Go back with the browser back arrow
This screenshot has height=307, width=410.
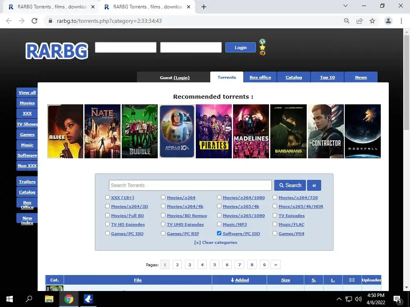tap(9, 21)
